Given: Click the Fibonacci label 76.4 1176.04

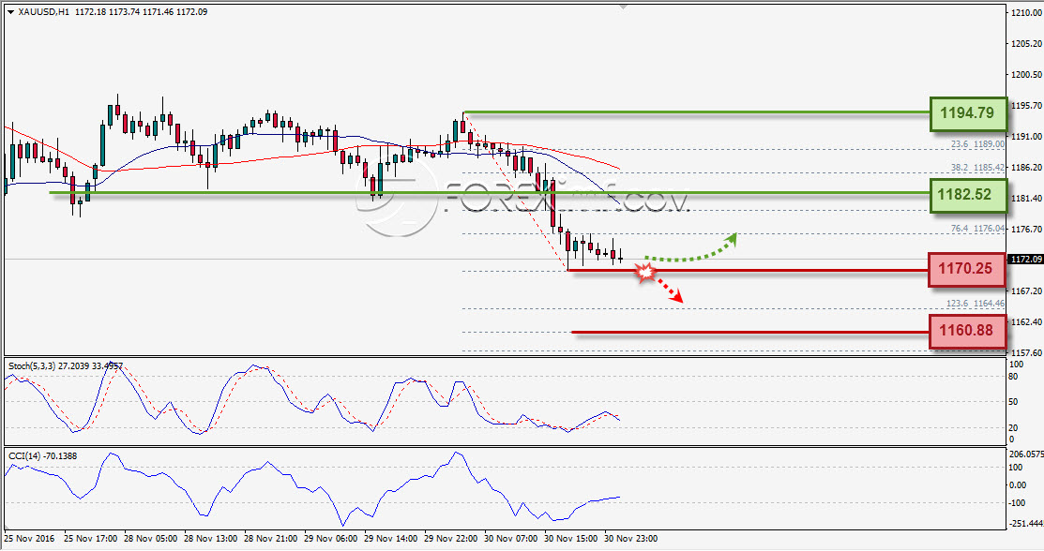Looking at the screenshot, I should 977,229.
